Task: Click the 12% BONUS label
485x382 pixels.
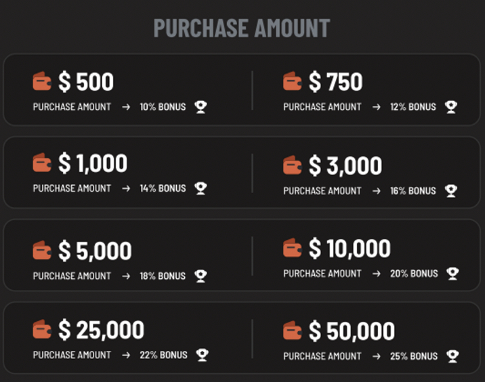Action: coord(413,107)
